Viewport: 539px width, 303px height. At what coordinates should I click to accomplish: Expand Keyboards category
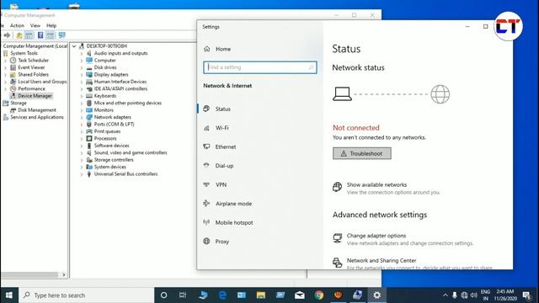point(82,96)
